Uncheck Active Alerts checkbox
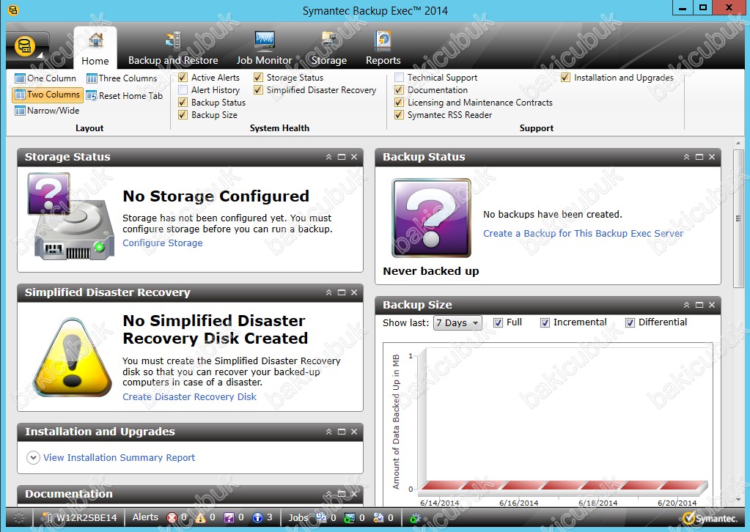The height and width of the screenshot is (532, 750). pyautogui.click(x=183, y=78)
